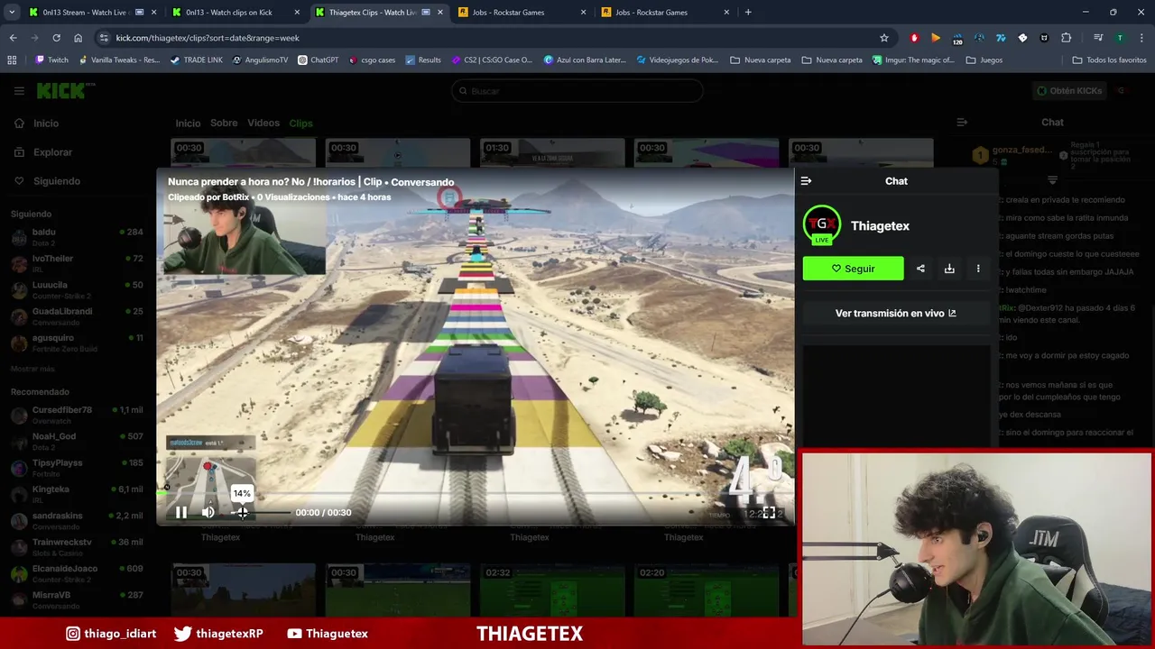Download the clip with download icon
This screenshot has width=1155, height=649.
(949, 269)
